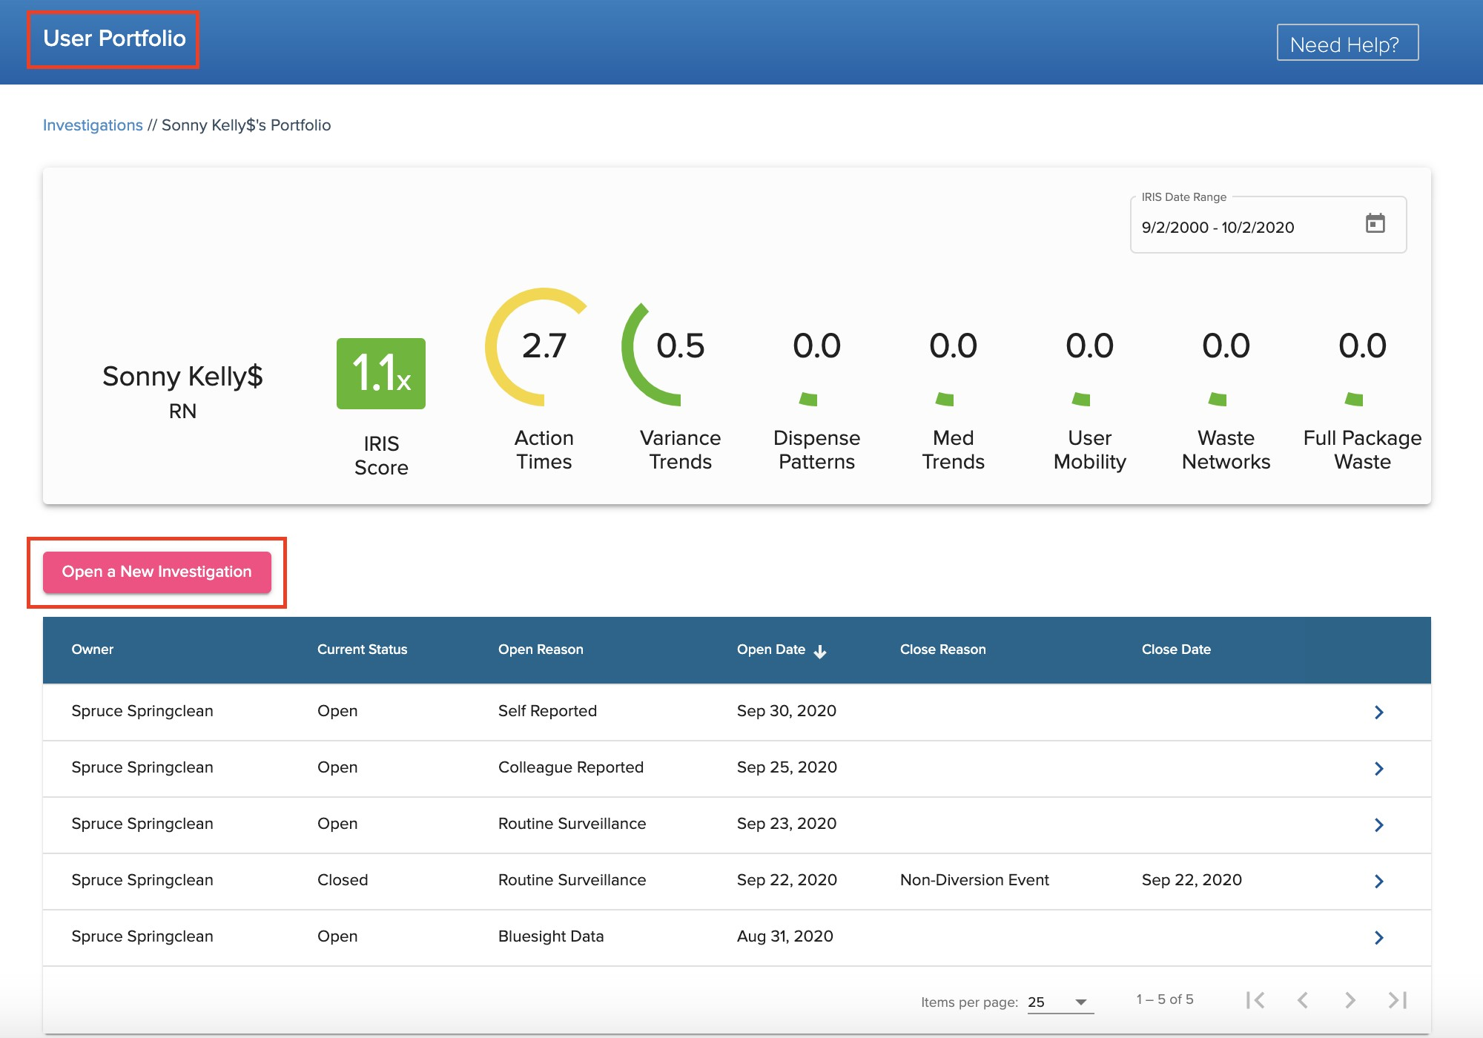Screen dimensions: 1483x1038
Task: Expand the Items per page dropdown
Action: coord(1060,1002)
